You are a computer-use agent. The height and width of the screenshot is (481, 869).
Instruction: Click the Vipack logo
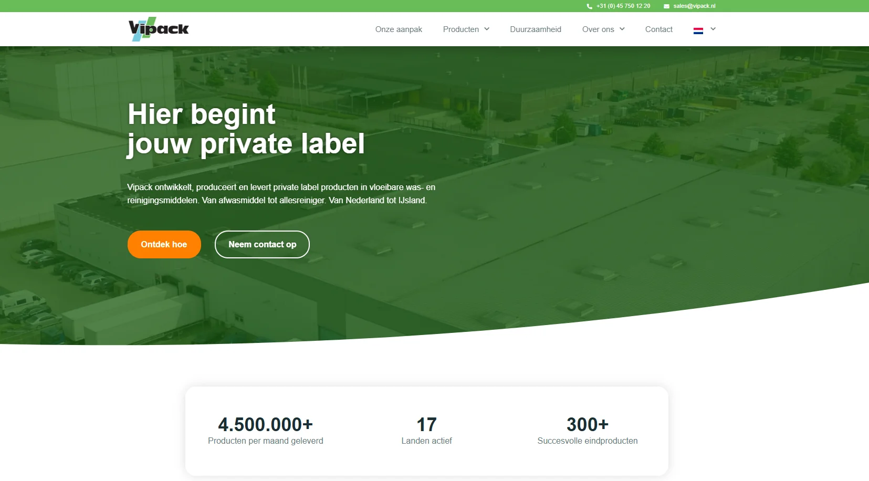[159, 29]
